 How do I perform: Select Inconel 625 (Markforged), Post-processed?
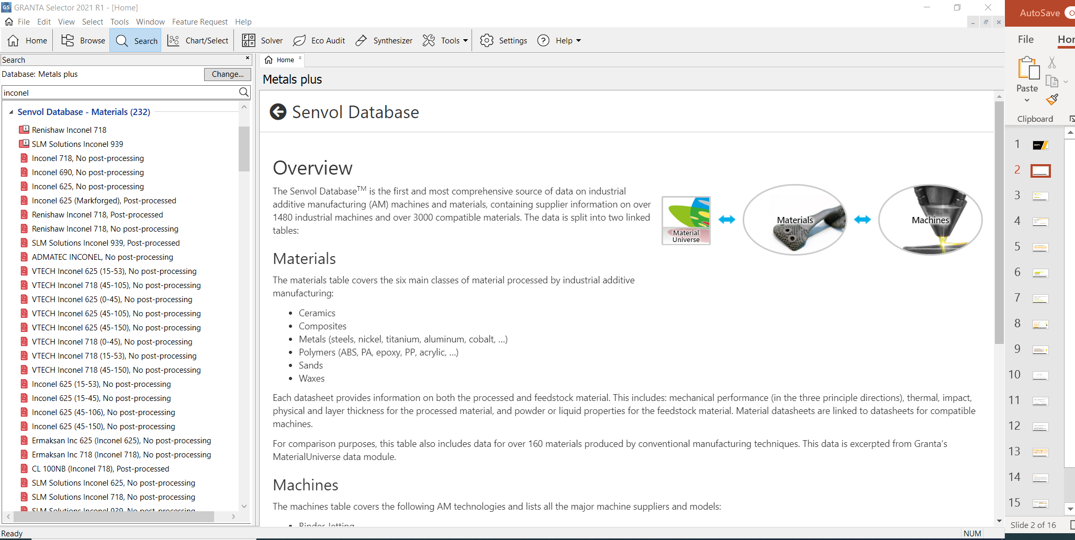tap(104, 200)
